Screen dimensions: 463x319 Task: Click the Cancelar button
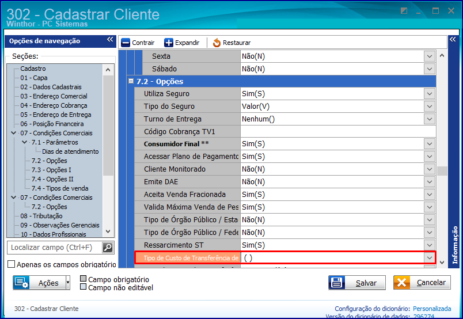(422, 283)
